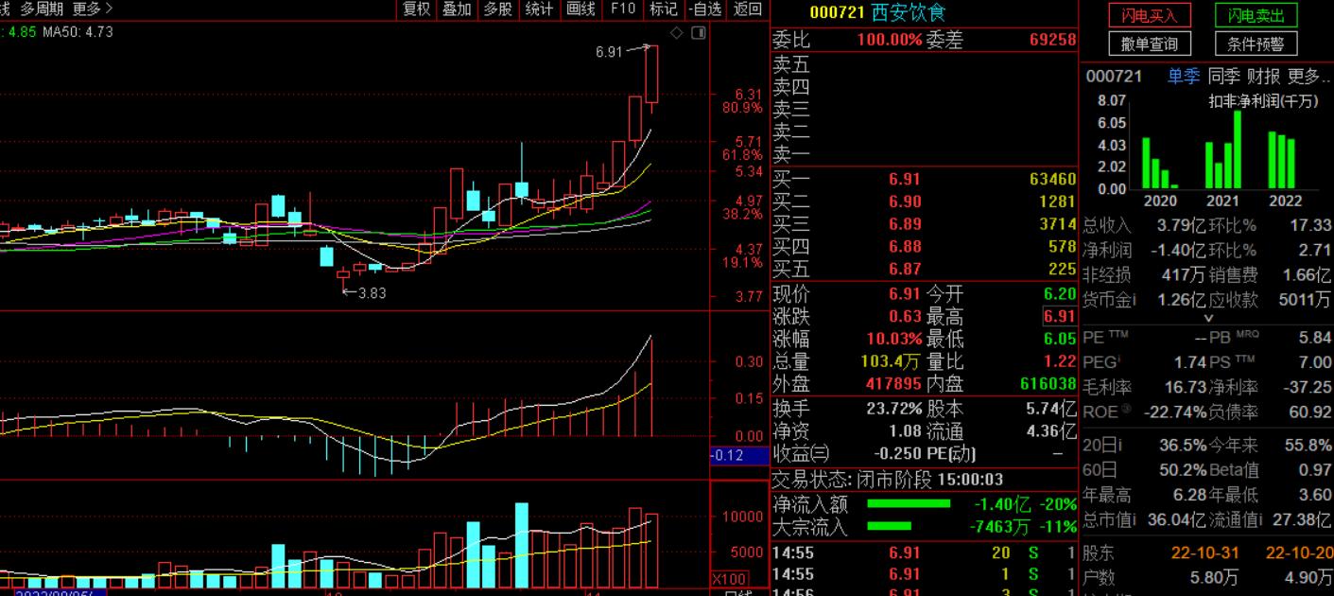Click the 卖五 row label
1334x596 pixels.
tap(791, 64)
